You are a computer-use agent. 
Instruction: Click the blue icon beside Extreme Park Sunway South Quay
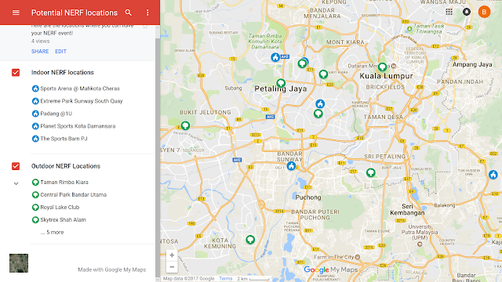[35, 101]
